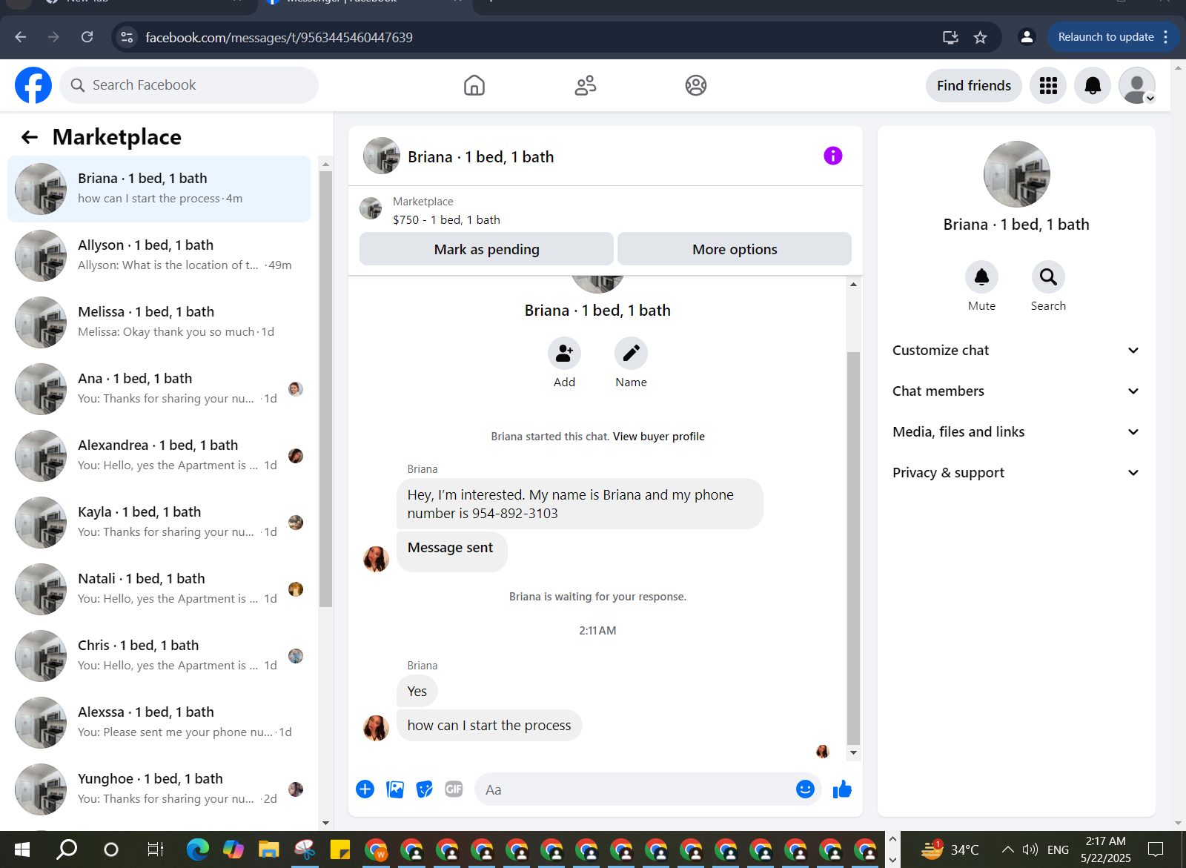
Task: Click the chat messages scrollbar thumb
Action: pos(853,549)
